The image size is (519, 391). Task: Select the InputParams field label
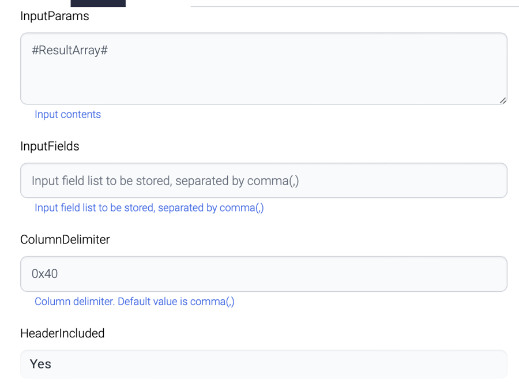[55, 16]
